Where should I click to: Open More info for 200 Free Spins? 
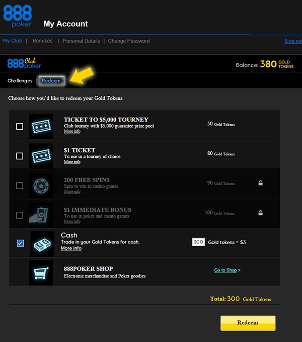pos(72,191)
